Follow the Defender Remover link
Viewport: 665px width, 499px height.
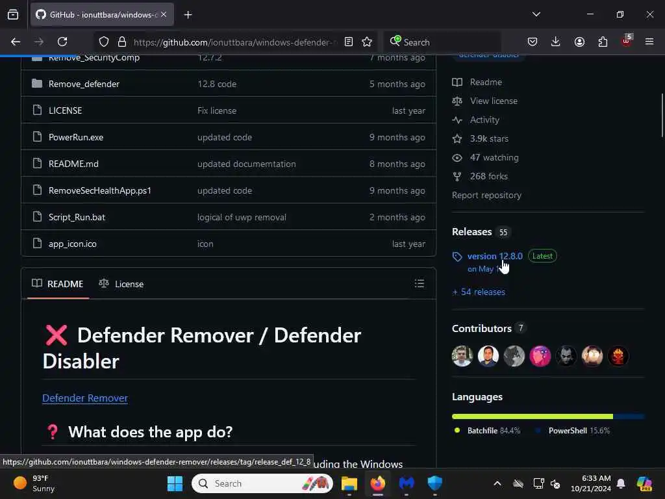tap(85, 398)
